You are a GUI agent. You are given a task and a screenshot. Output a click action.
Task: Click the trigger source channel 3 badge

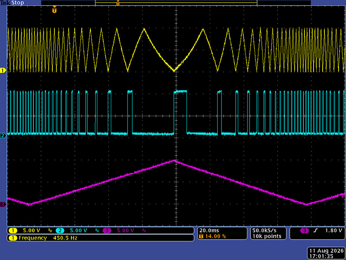(304, 231)
